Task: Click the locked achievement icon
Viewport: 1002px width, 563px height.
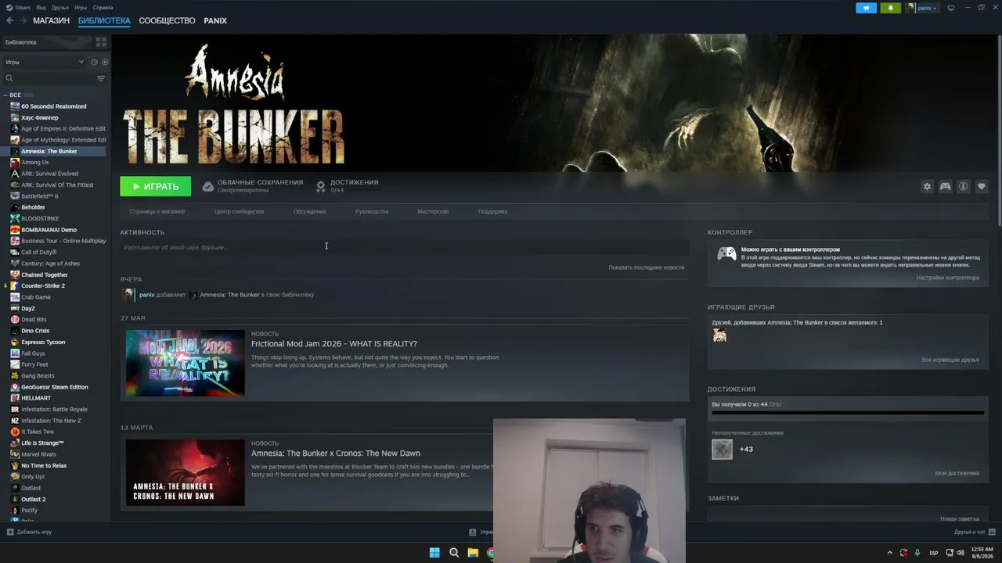Action: tap(722, 449)
